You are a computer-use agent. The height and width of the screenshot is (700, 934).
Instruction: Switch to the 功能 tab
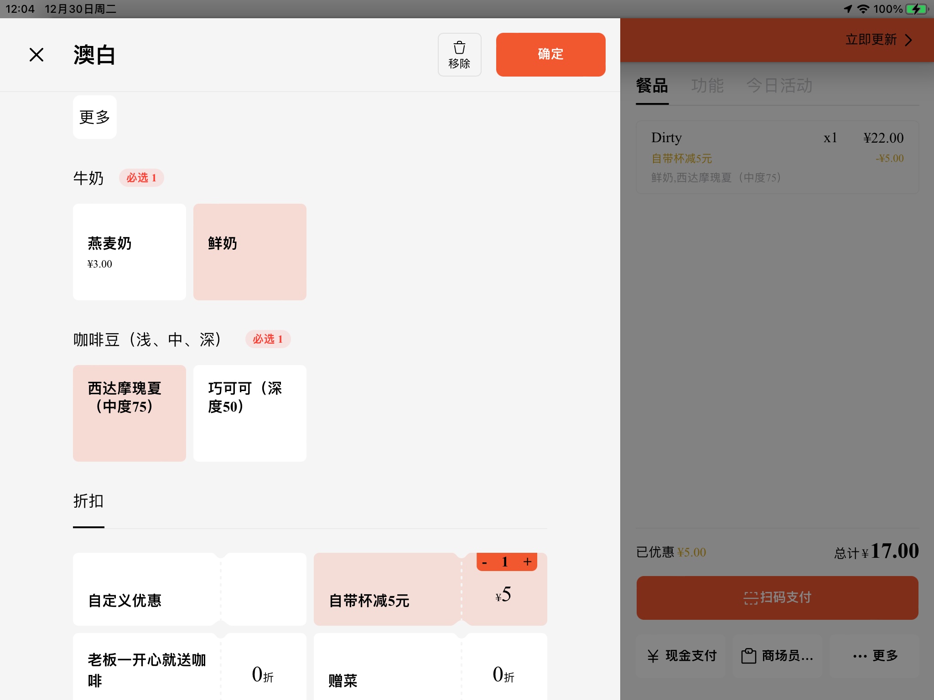(x=707, y=86)
